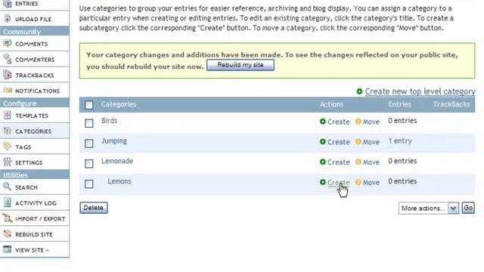This screenshot has width=484, height=272.
Task: Click the Entries sidebar icon
Action: (8, 4)
